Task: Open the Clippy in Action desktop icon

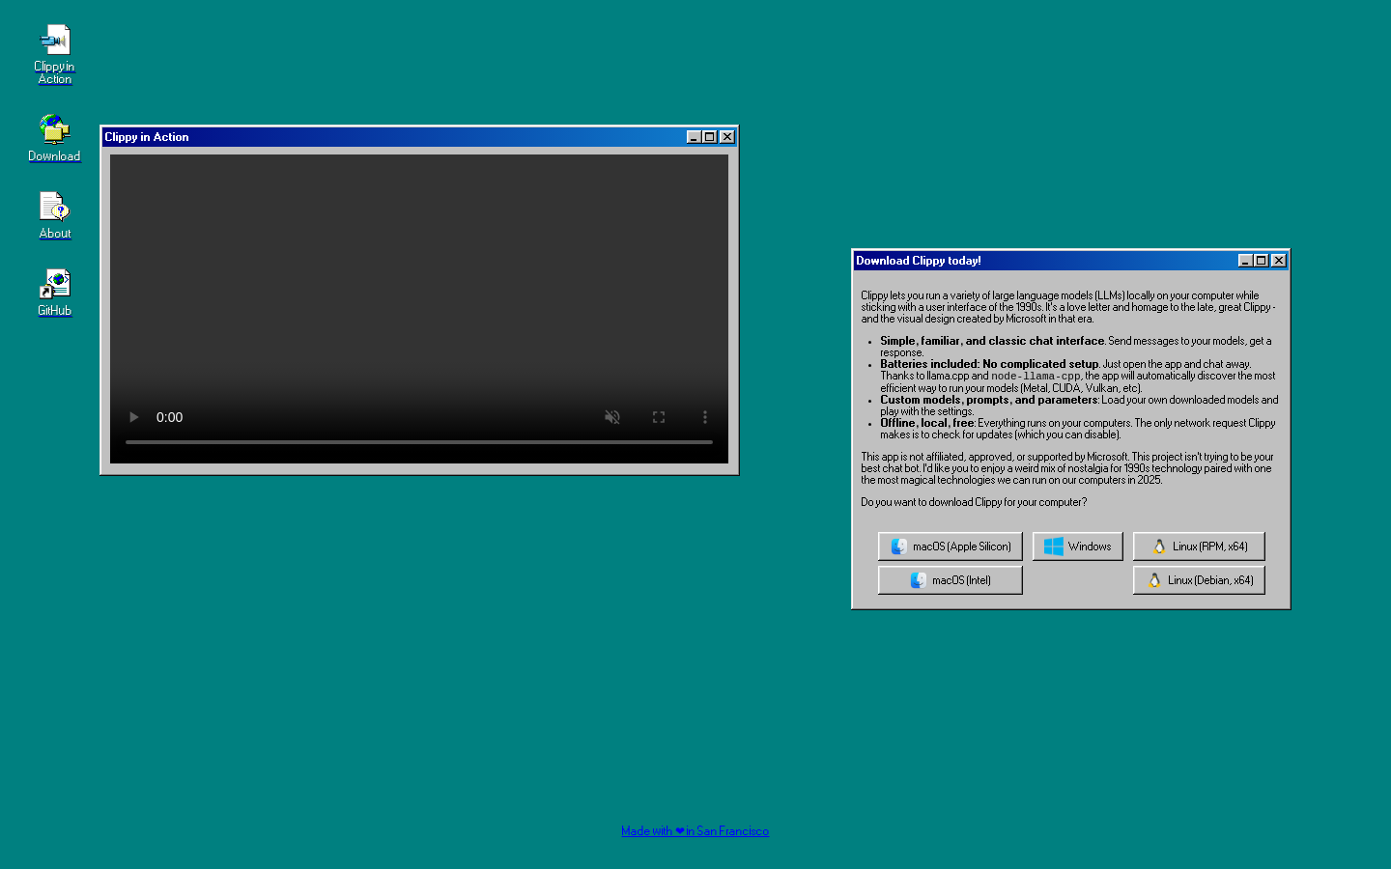Action: coord(54,54)
